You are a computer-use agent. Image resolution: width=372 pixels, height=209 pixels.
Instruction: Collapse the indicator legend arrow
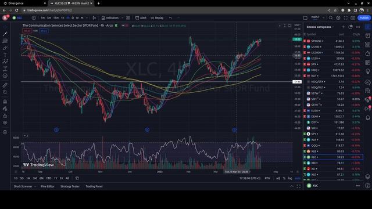[x=26, y=136]
